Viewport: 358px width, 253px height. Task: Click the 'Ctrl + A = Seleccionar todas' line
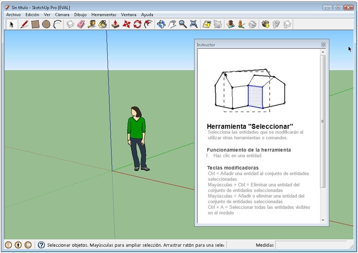point(259,207)
